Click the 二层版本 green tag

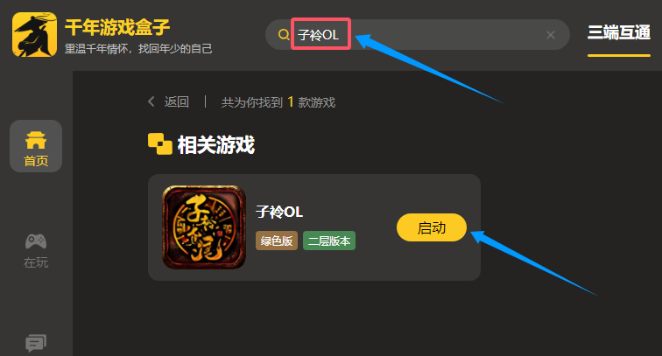(x=329, y=241)
